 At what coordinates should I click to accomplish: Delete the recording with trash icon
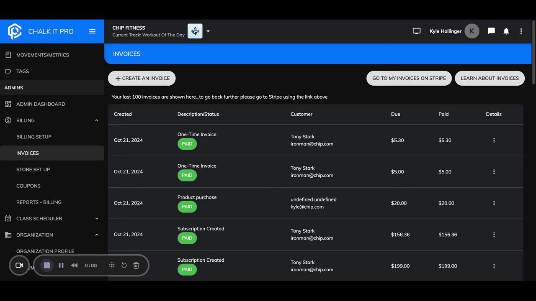[136, 265]
